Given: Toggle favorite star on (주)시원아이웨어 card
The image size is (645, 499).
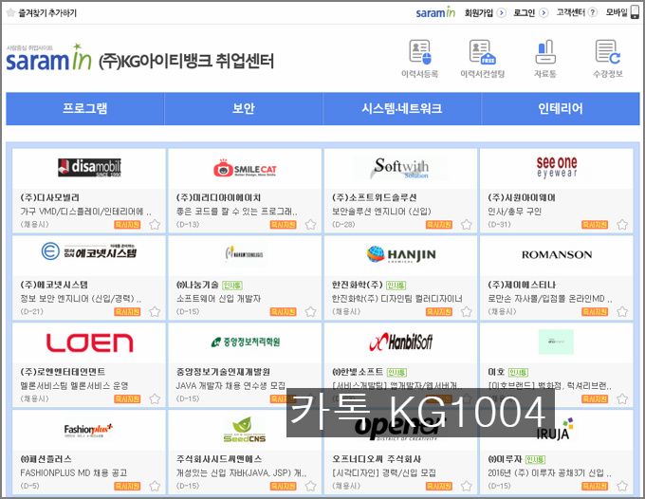Looking at the screenshot, I should (x=622, y=225).
